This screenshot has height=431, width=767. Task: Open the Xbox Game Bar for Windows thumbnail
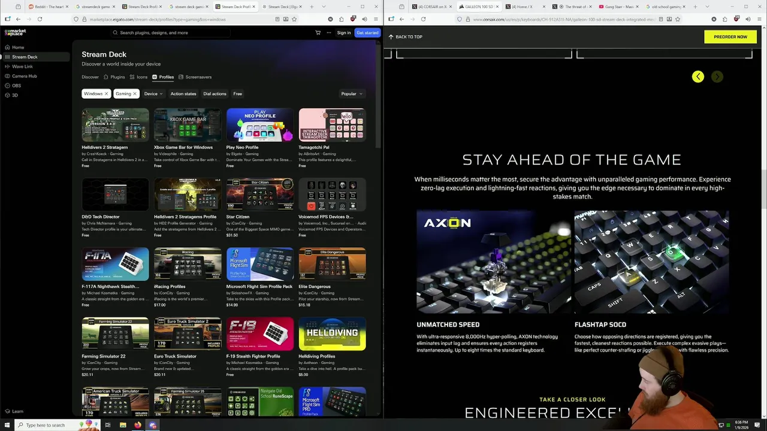click(x=188, y=125)
